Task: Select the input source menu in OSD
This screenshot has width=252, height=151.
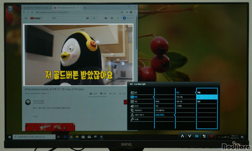Action: coord(142,92)
